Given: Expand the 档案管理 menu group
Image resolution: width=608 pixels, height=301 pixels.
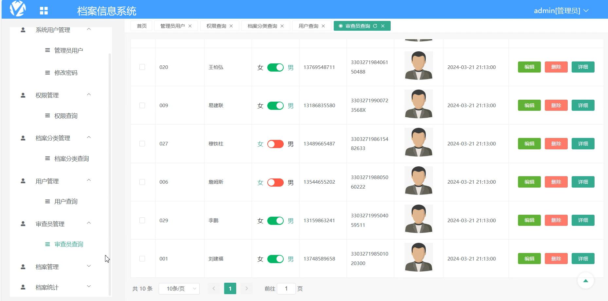Looking at the screenshot, I should [89, 266].
